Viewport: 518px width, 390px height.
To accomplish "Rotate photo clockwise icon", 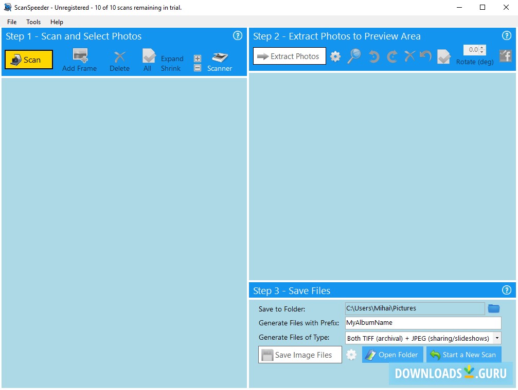I will click(x=392, y=56).
